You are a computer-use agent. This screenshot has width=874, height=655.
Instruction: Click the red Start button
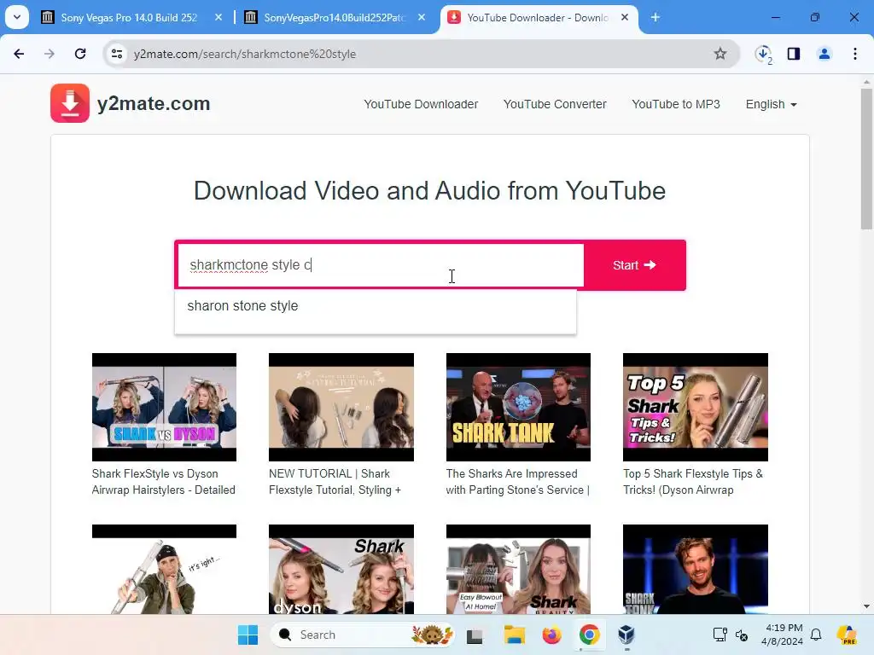[x=634, y=265]
